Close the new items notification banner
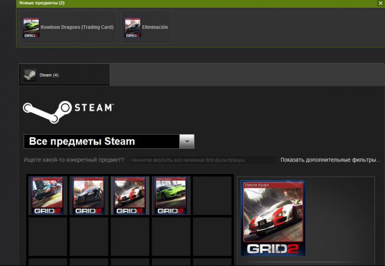385x266 pixels. pos(381,3)
